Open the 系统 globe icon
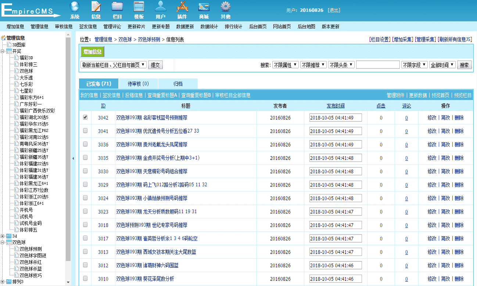This screenshot has width=477, height=286. tap(75, 7)
